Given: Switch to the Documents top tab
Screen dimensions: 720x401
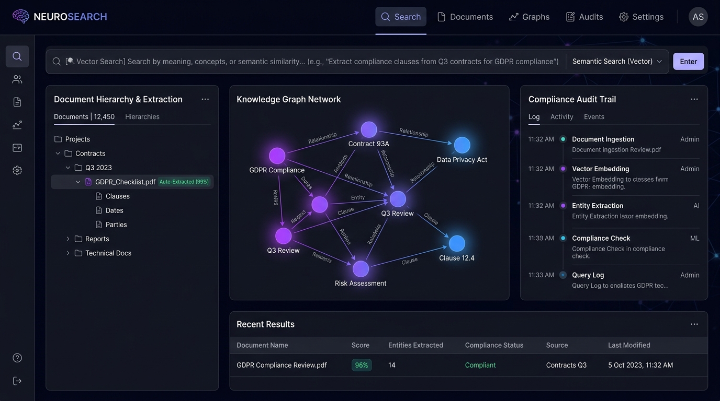Looking at the screenshot, I should tap(465, 17).
